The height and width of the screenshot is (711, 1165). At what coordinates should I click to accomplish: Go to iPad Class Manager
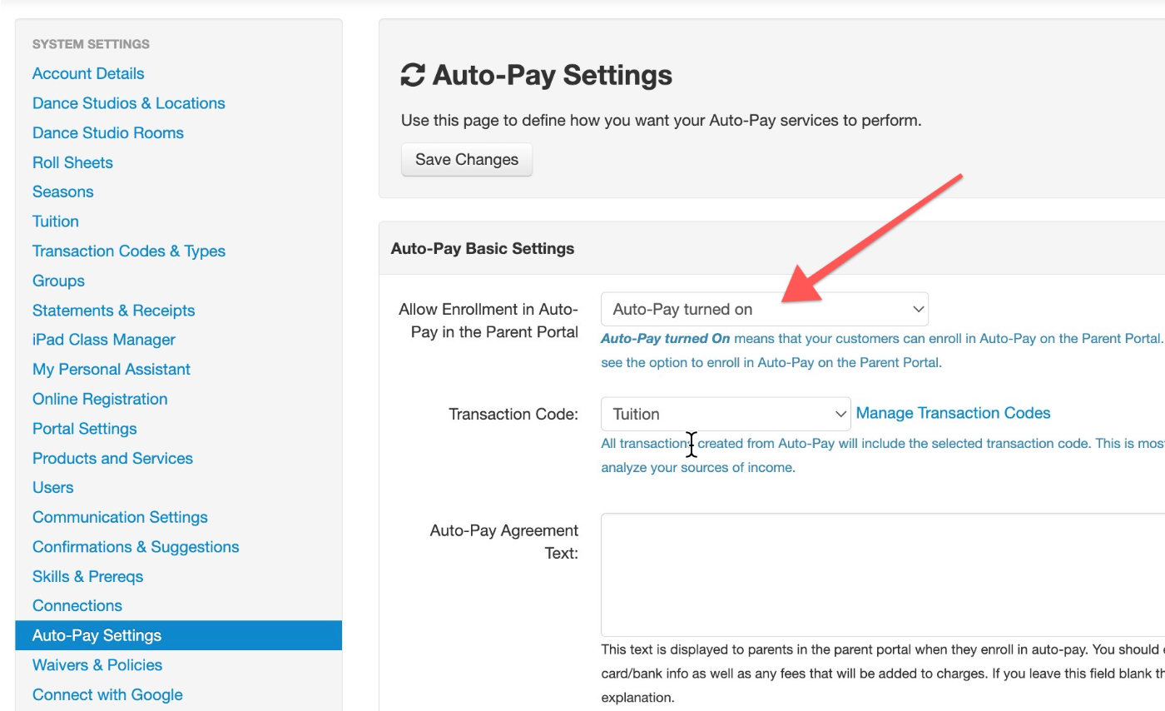(x=104, y=340)
